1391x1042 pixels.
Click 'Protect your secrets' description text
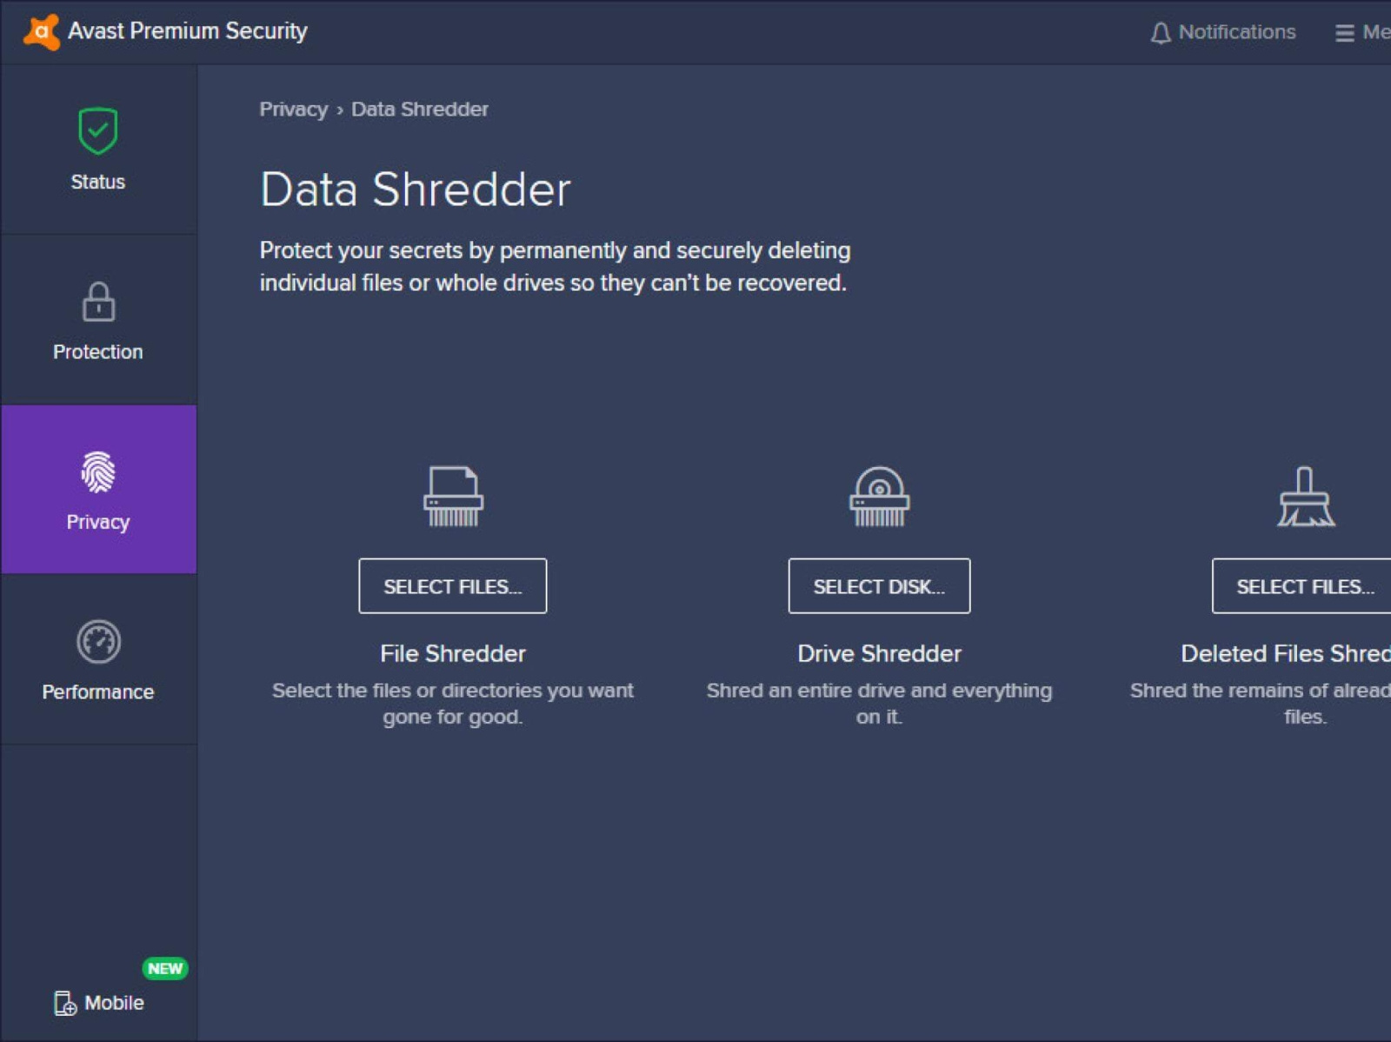tap(555, 266)
